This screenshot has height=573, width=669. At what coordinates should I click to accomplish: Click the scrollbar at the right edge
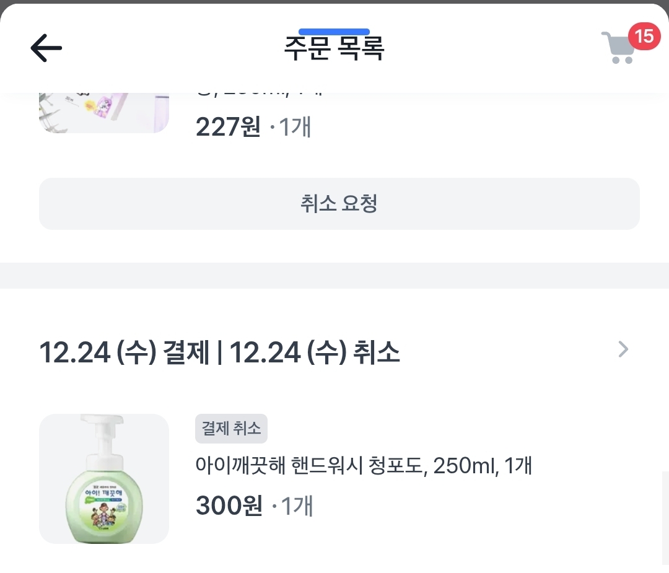665,517
